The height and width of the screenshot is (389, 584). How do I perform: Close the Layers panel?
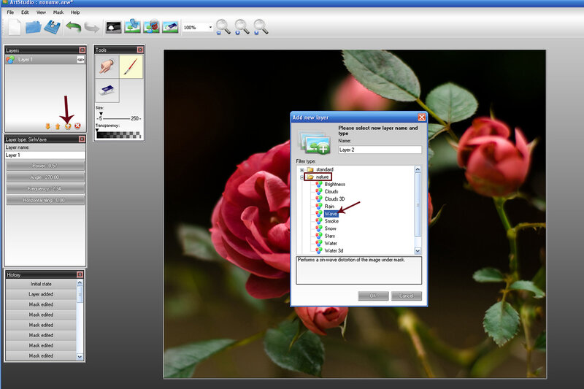pos(82,50)
